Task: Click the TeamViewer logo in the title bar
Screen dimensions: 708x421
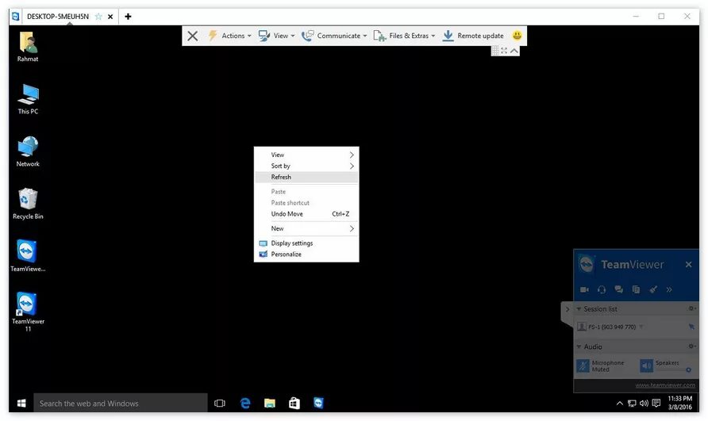Action: click(x=15, y=16)
